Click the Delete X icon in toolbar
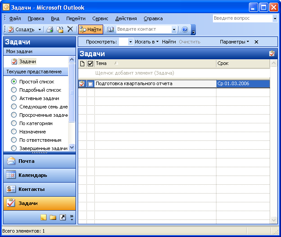The width and height of the screenshot is (281, 237). click(70, 29)
